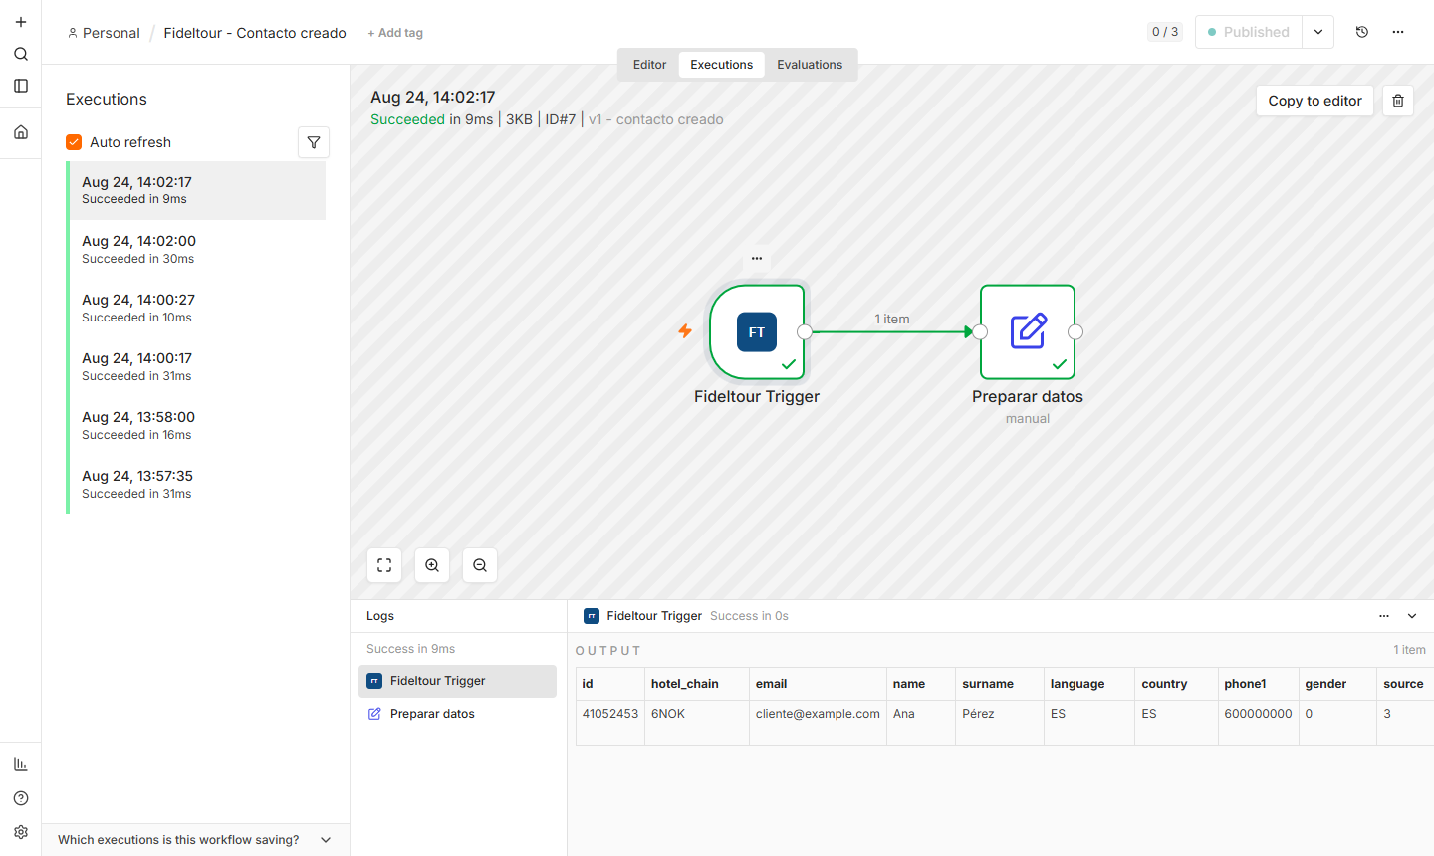Click the Published button
Screen dimensions: 1434x856
pos(1249,32)
